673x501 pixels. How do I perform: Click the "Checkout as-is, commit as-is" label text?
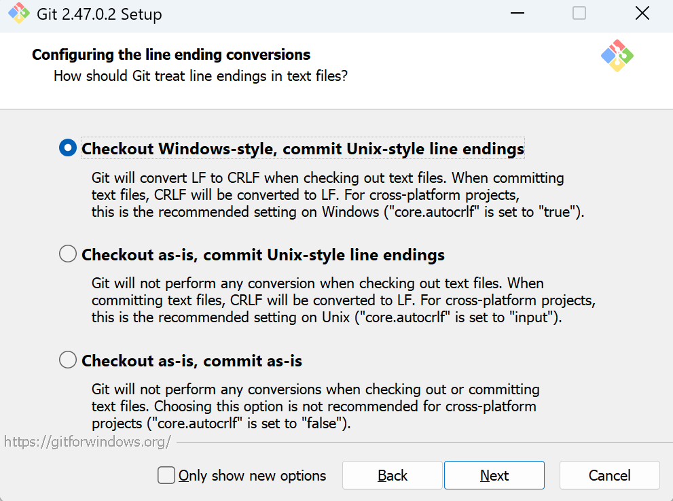192,361
